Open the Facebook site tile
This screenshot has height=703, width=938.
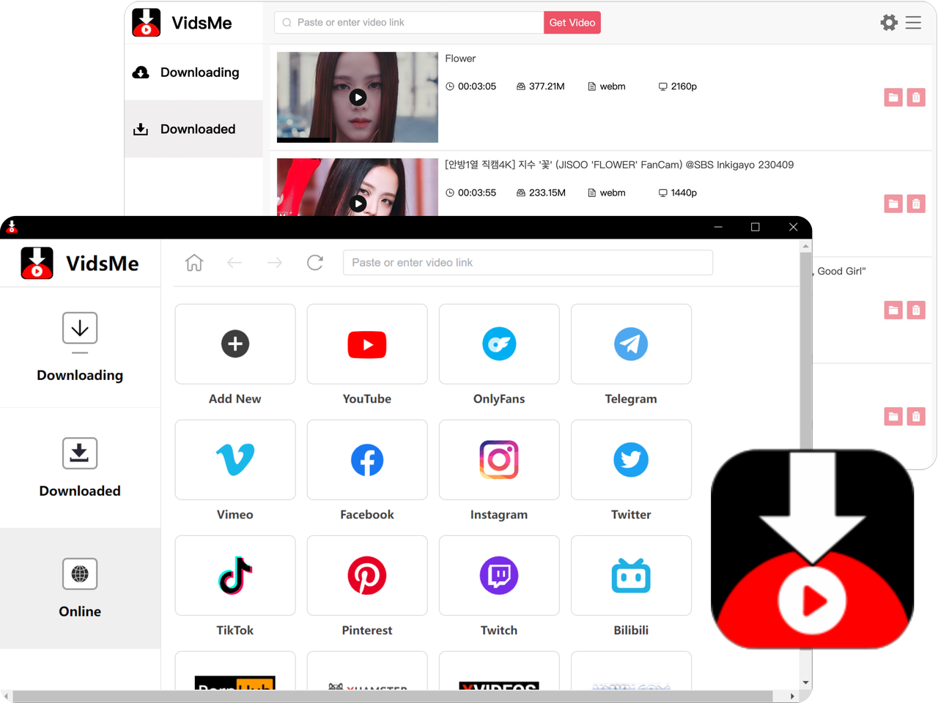366,460
